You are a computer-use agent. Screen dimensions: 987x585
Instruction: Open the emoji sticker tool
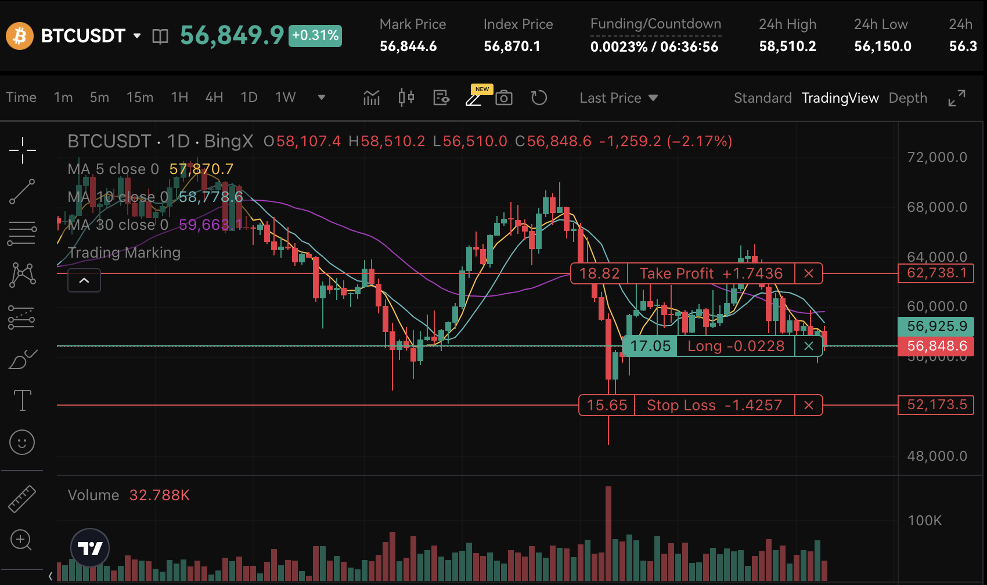pos(22,443)
